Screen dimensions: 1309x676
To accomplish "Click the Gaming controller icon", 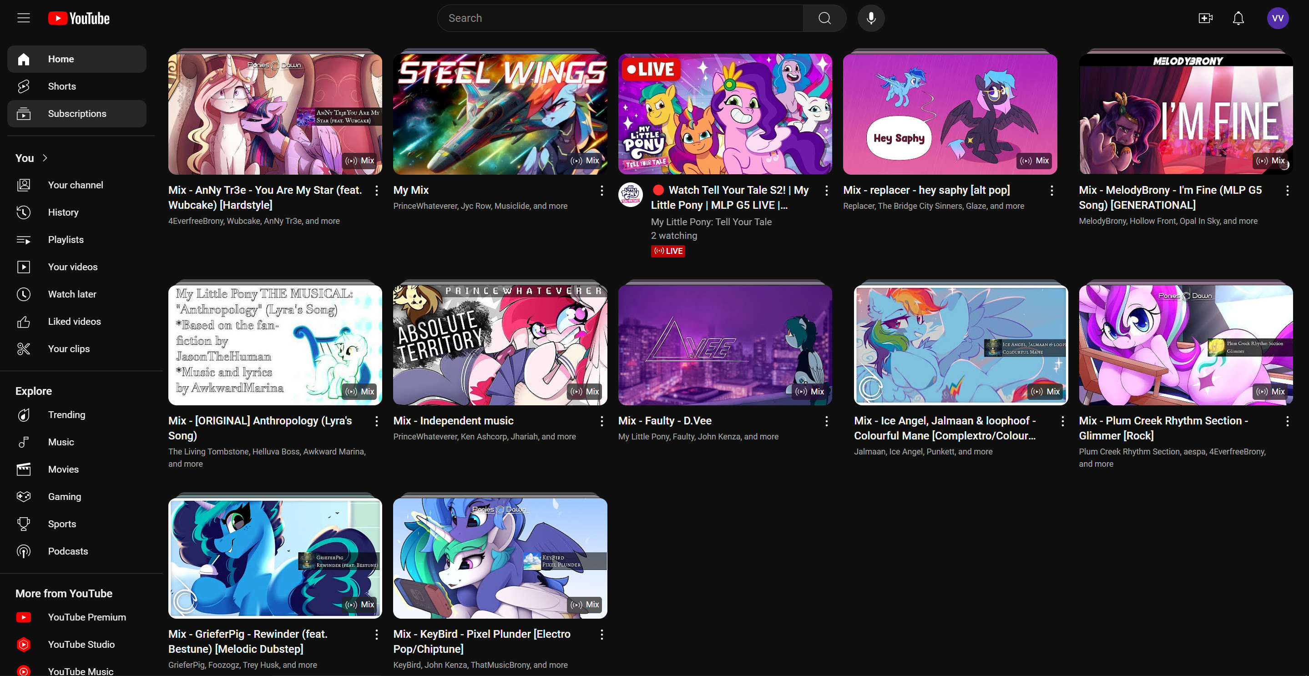I will point(23,497).
